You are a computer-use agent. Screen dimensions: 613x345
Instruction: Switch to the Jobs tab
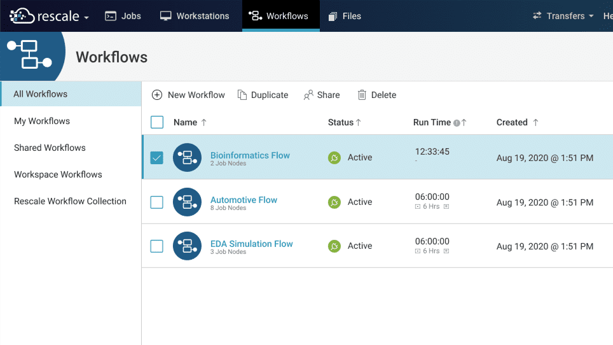(123, 16)
